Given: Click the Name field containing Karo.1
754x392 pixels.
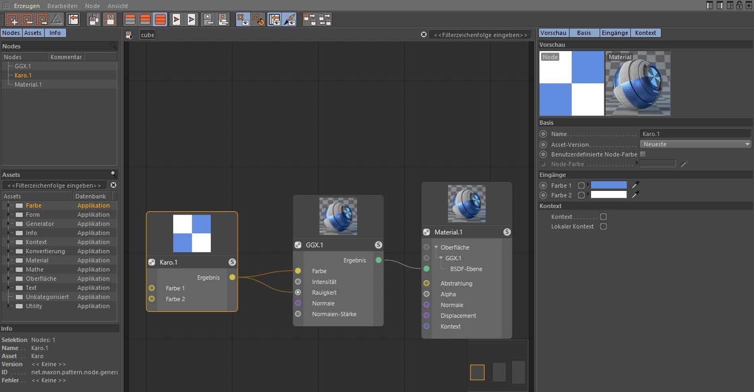Looking at the screenshot, I should (695, 134).
